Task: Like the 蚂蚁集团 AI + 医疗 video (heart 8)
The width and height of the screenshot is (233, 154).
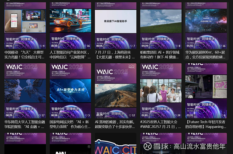Action: tap(177, 46)
